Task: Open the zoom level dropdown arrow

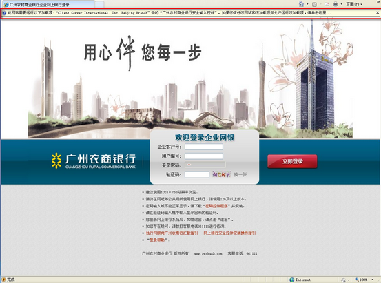Action: pos(373,280)
